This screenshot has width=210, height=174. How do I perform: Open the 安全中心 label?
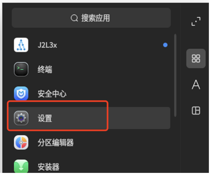(x=52, y=94)
